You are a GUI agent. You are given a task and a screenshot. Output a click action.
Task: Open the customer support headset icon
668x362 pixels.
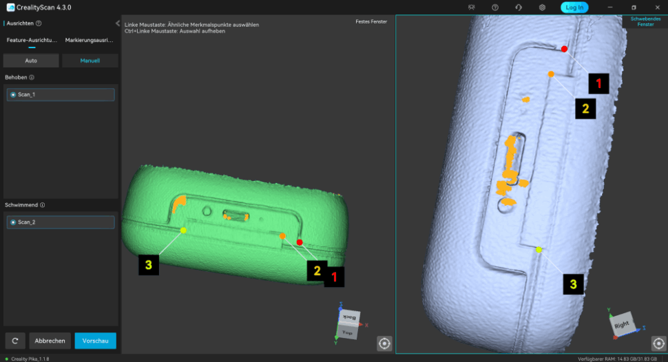coord(519,8)
